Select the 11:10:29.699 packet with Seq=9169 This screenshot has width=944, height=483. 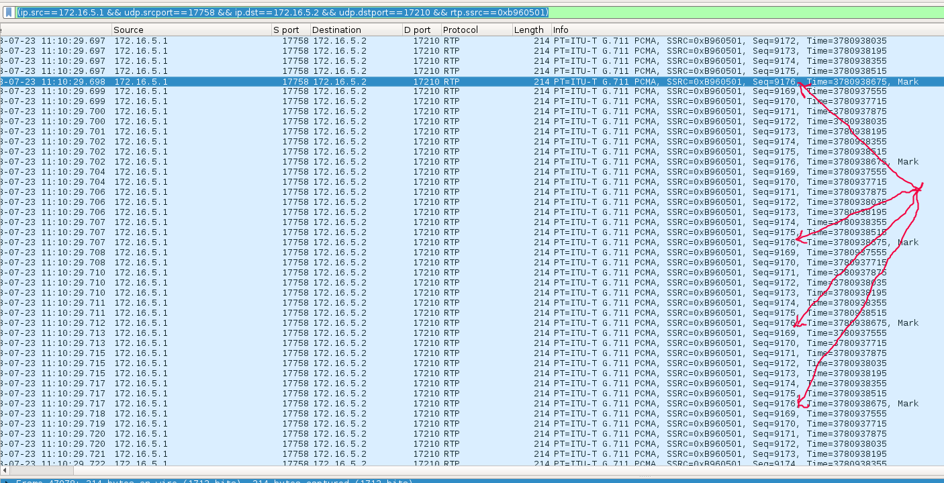tap(403, 91)
